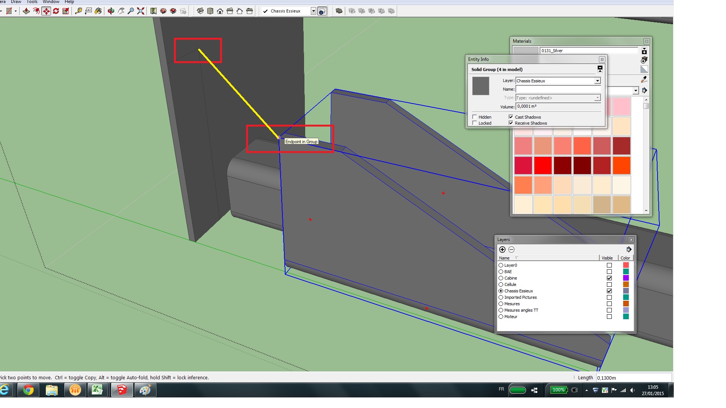Switch to Iso view house icon

pos(200,11)
